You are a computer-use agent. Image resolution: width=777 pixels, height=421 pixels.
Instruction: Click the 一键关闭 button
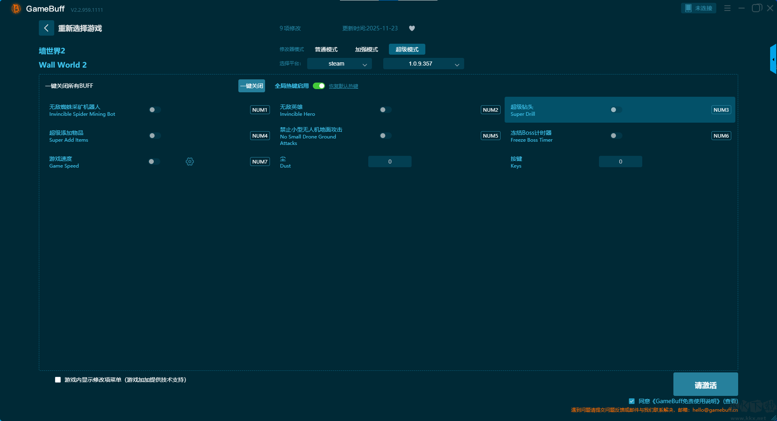pyautogui.click(x=251, y=86)
